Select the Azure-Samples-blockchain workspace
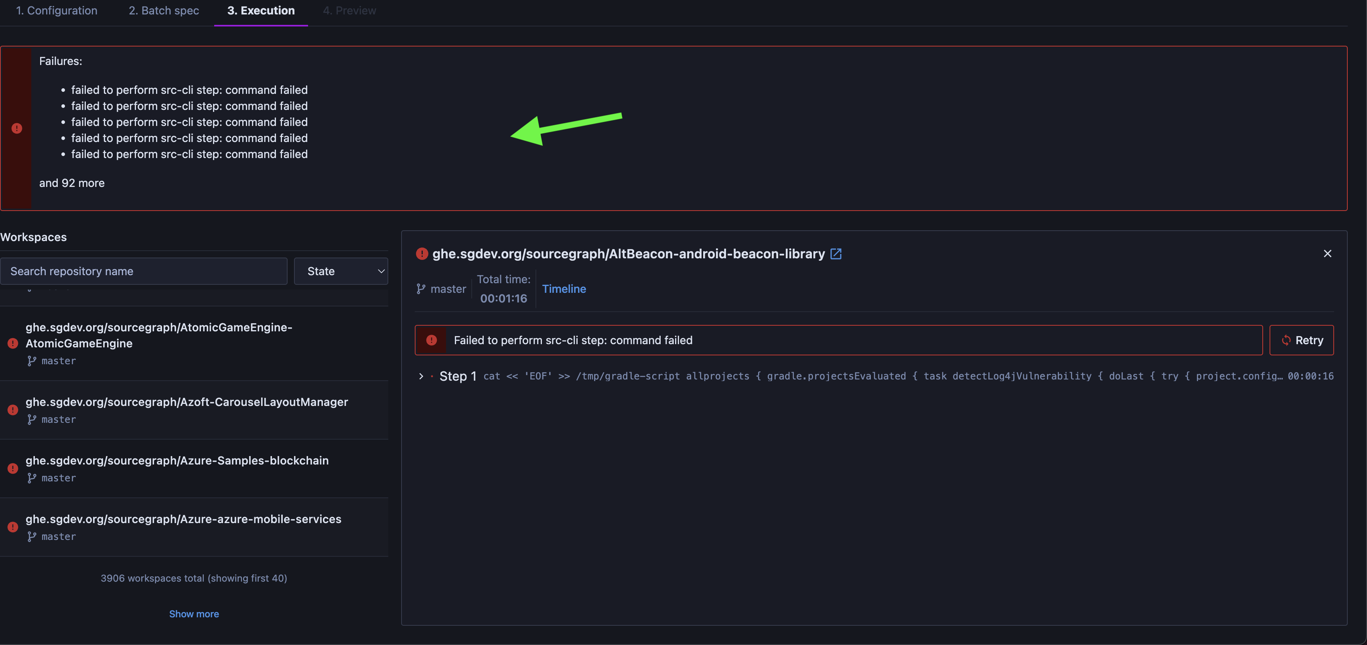This screenshot has width=1367, height=645. [x=194, y=468]
